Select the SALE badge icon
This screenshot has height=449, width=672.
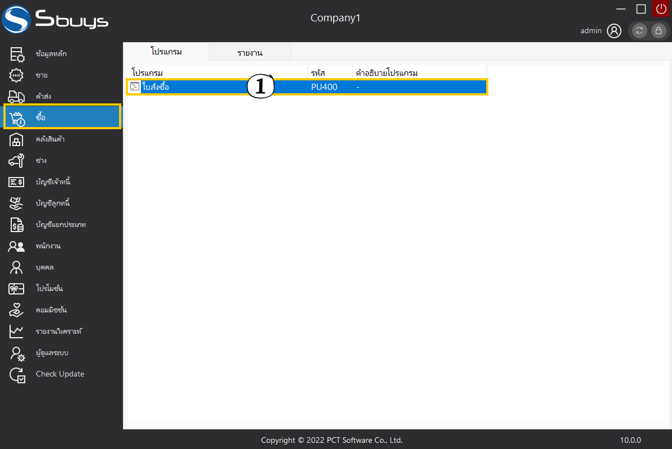point(16,75)
